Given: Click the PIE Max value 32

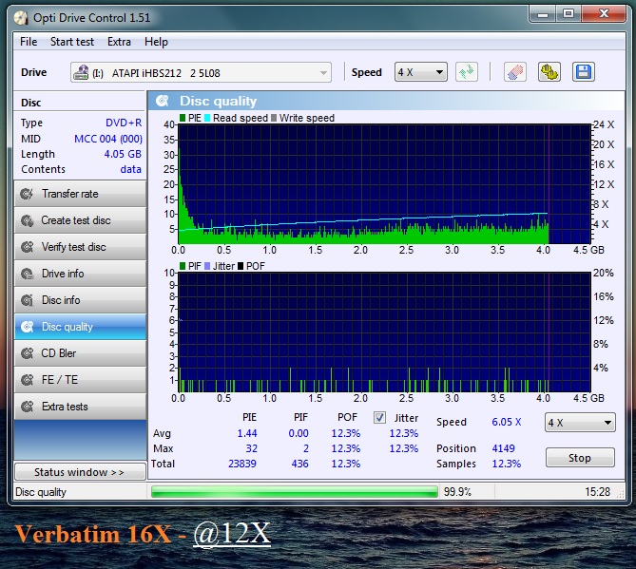Looking at the screenshot, I should [252, 448].
